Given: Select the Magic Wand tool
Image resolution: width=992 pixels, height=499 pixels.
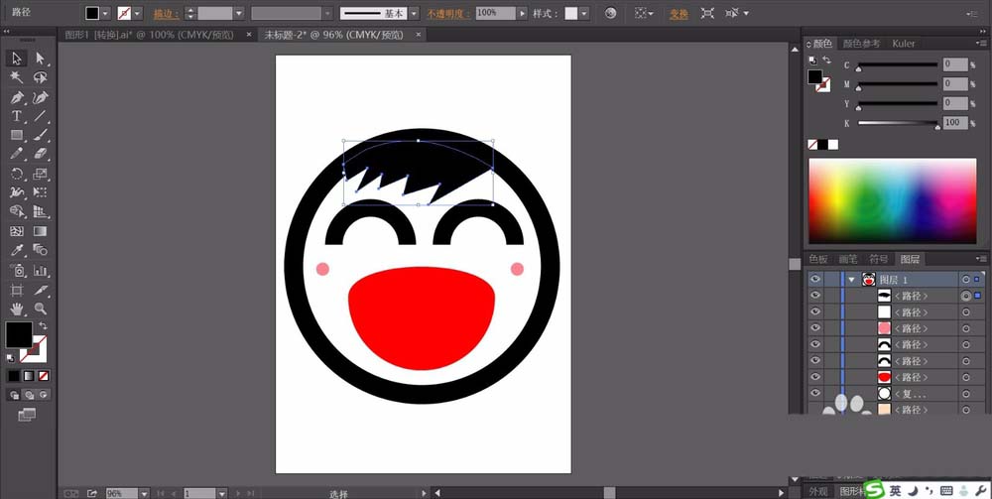Looking at the screenshot, I should [x=17, y=77].
